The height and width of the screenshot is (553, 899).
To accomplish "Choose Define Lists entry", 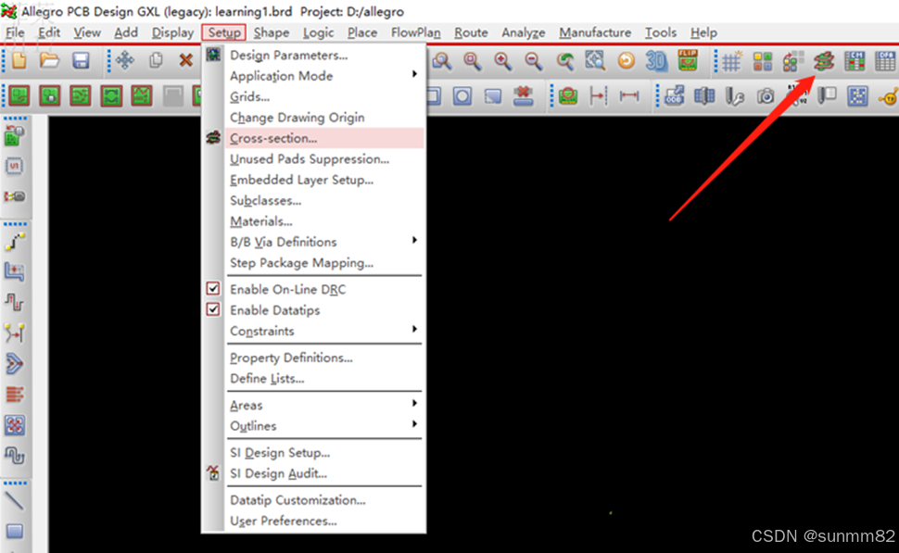I will 324,378.
